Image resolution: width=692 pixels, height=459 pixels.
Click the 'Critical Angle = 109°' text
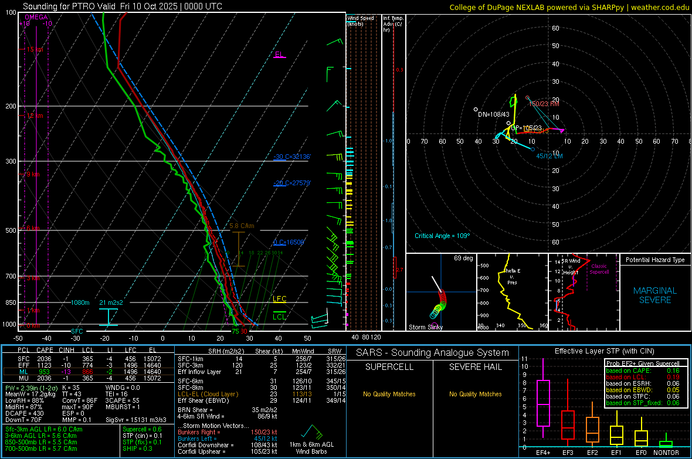click(x=442, y=236)
